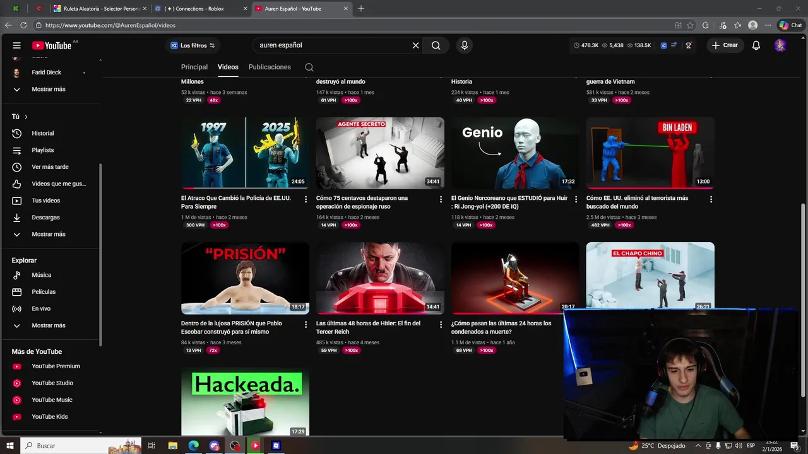Expand the Tú section chevron
The image size is (808, 454).
click(x=26, y=117)
